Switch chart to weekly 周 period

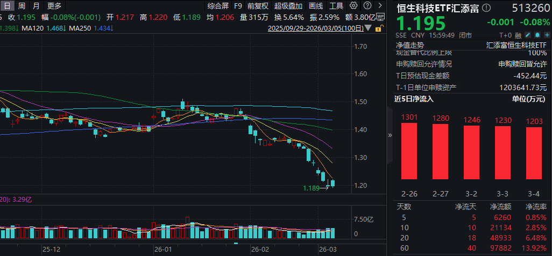pyautogui.click(x=22, y=6)
